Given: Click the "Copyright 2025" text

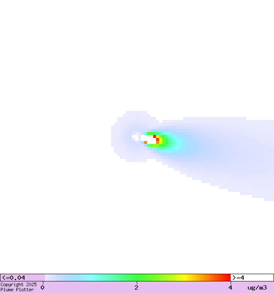Looking at the screenshot, I should (x=18, y=284).
